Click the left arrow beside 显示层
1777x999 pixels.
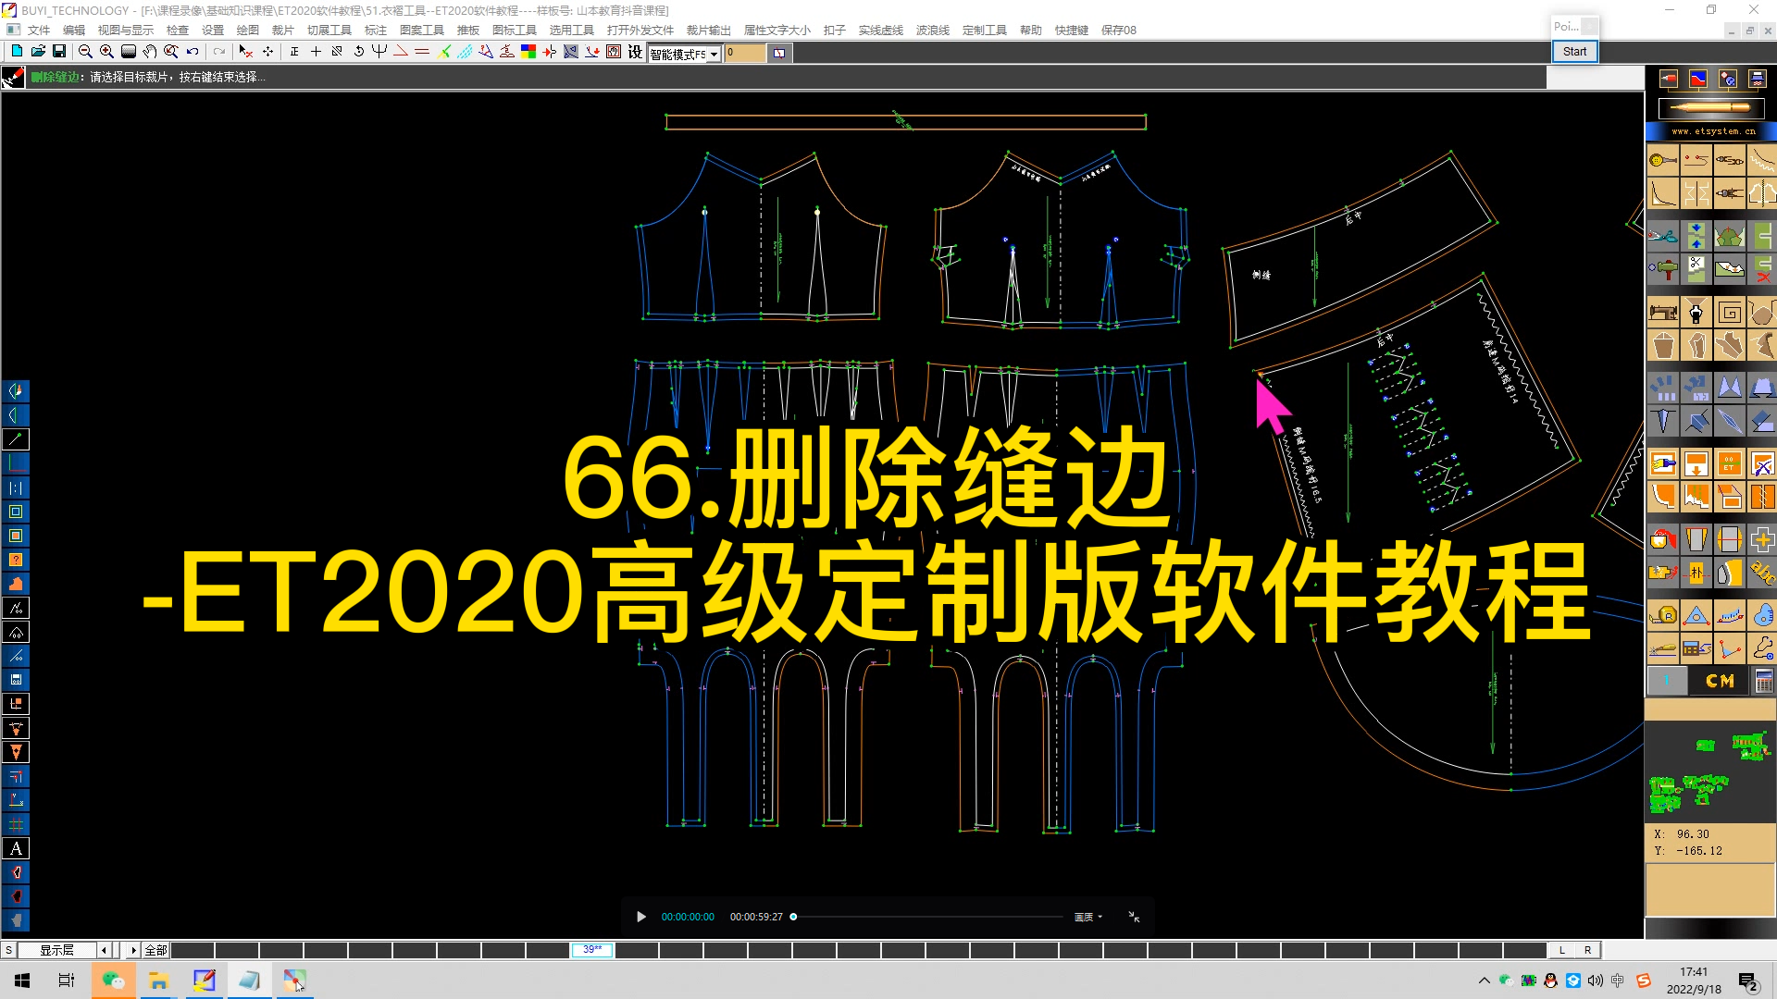104,950
